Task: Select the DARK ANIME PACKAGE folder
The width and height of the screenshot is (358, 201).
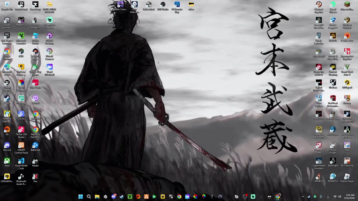Action: click(x=50, y=7)
